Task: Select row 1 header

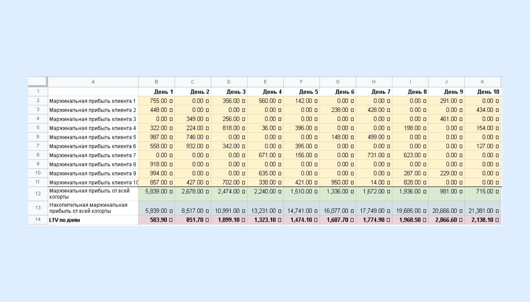Action: pyautogui.click(x=38, y=92)
